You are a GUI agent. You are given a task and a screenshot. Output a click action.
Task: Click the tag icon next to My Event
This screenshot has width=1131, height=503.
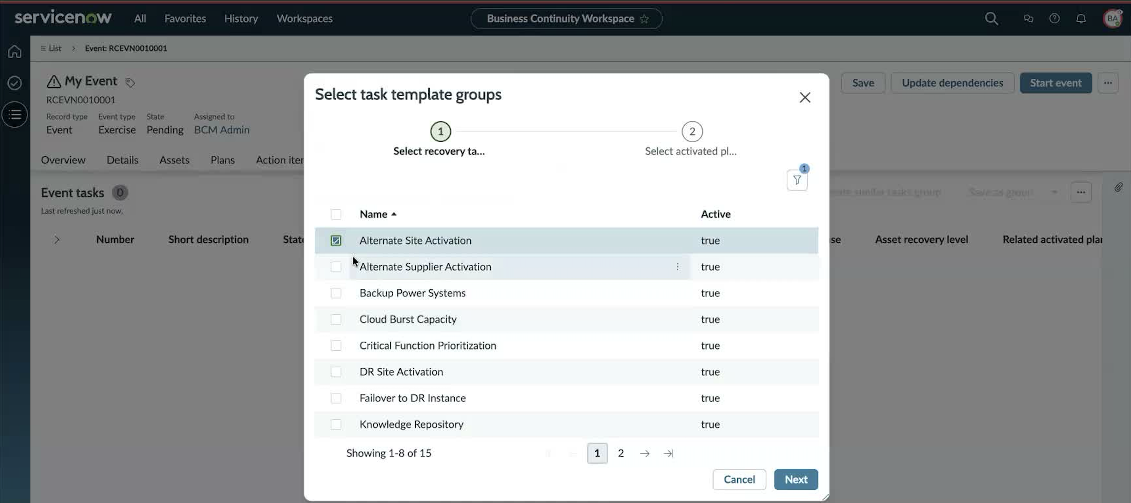(x=129, y=82)
